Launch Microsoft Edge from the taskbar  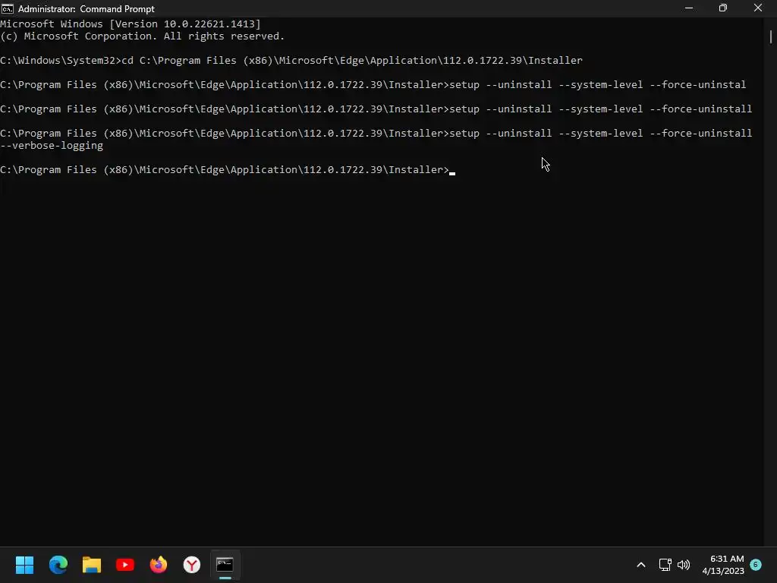tap(58, 565)
